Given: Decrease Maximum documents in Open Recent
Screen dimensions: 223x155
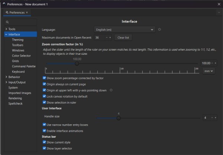Looking at the screenshot, I should pos(107,37).
